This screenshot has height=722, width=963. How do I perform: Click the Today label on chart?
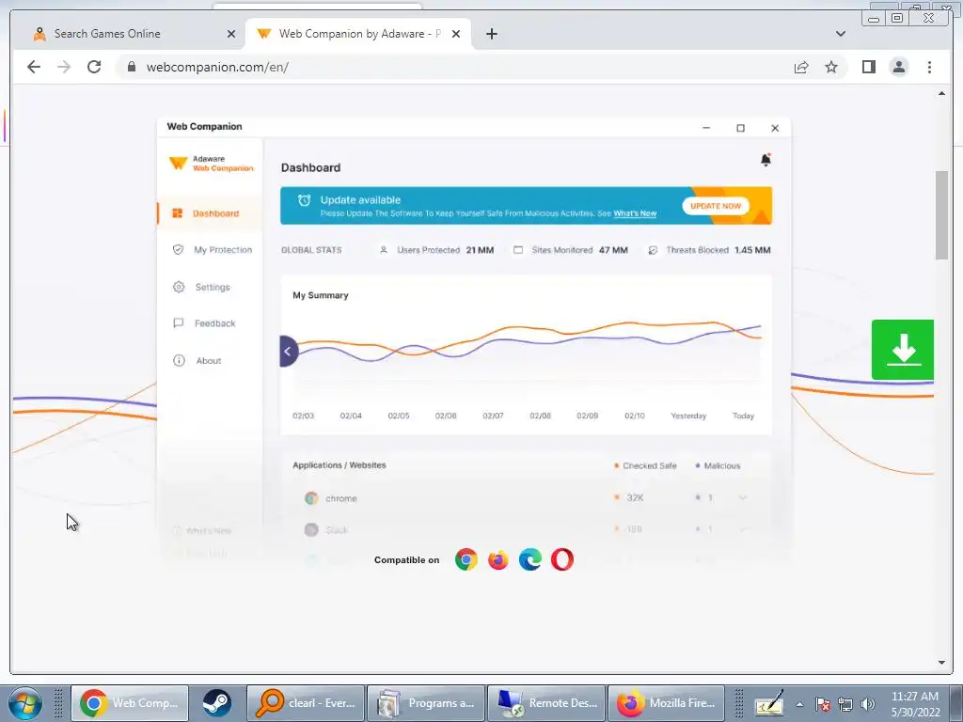pos(743,416)
